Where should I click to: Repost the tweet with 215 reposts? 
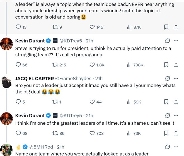(55, 65)
